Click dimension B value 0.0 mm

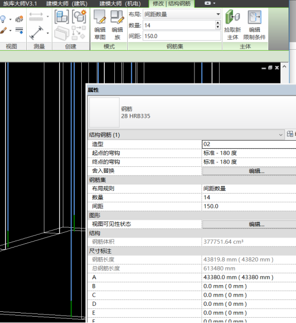[249, 286]
